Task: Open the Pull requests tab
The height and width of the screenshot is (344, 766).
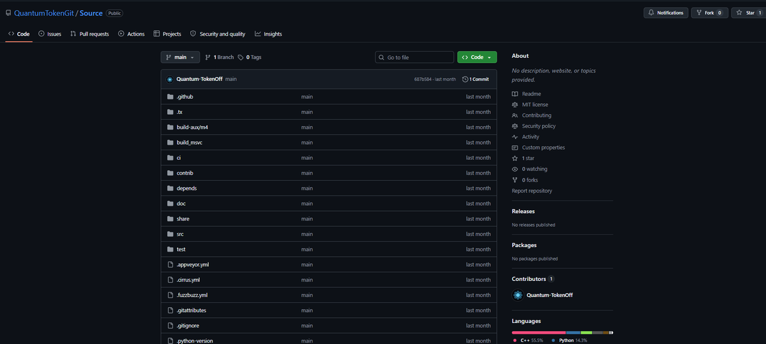Action: 89,34
